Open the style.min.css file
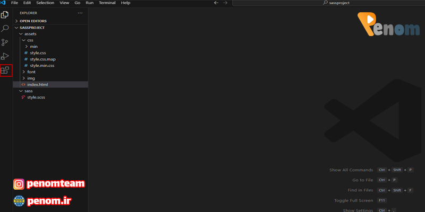This screenshot has height=212, width=425. coord(42,66)
